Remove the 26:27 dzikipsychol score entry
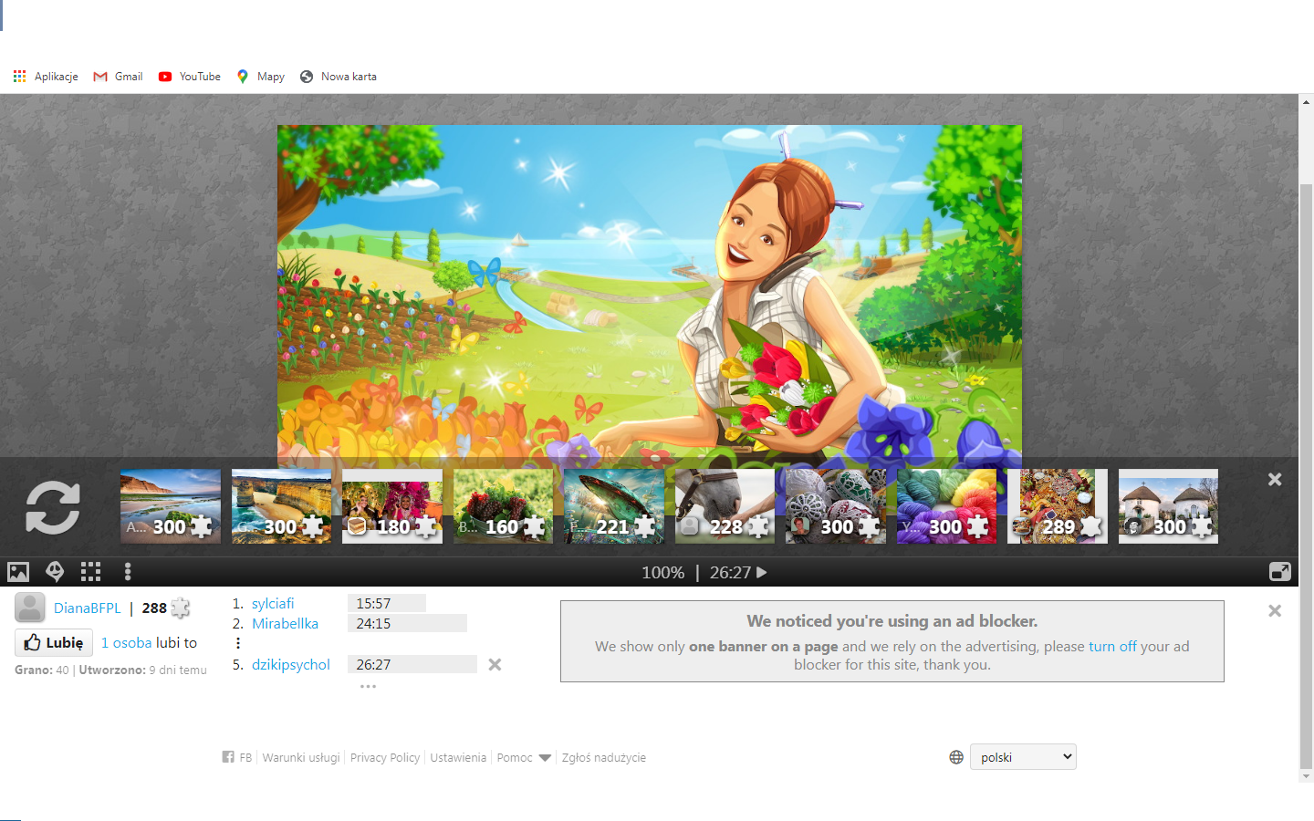 pos(495,665)
